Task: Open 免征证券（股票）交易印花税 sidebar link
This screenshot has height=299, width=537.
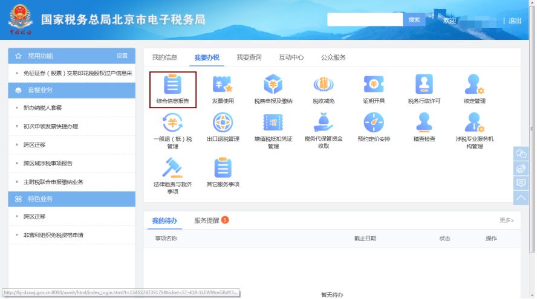Action: click(x=78, y=73)
